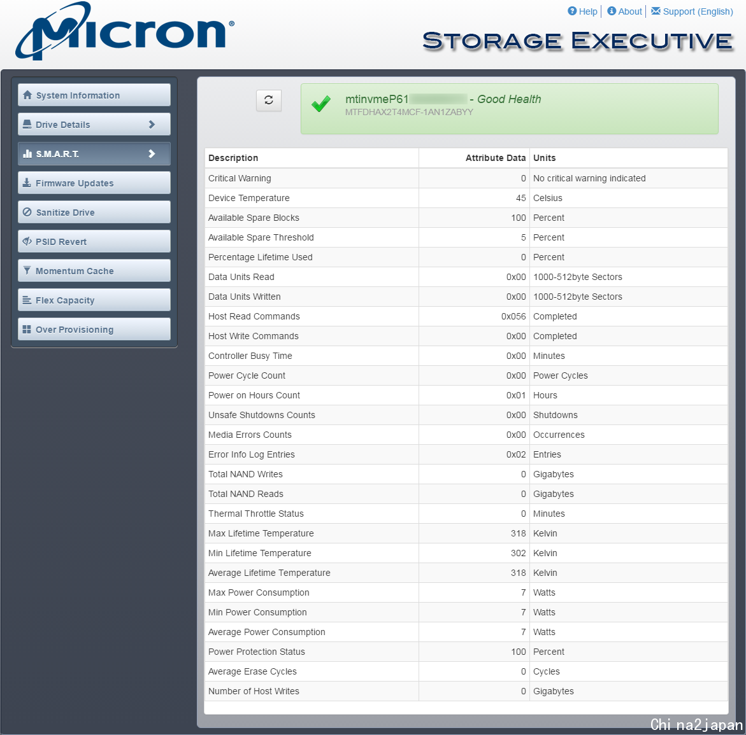This screenshot has width=746, height=735.
Task: Click the Units column header
Action: pyautogui.click(x=544, y=158)
